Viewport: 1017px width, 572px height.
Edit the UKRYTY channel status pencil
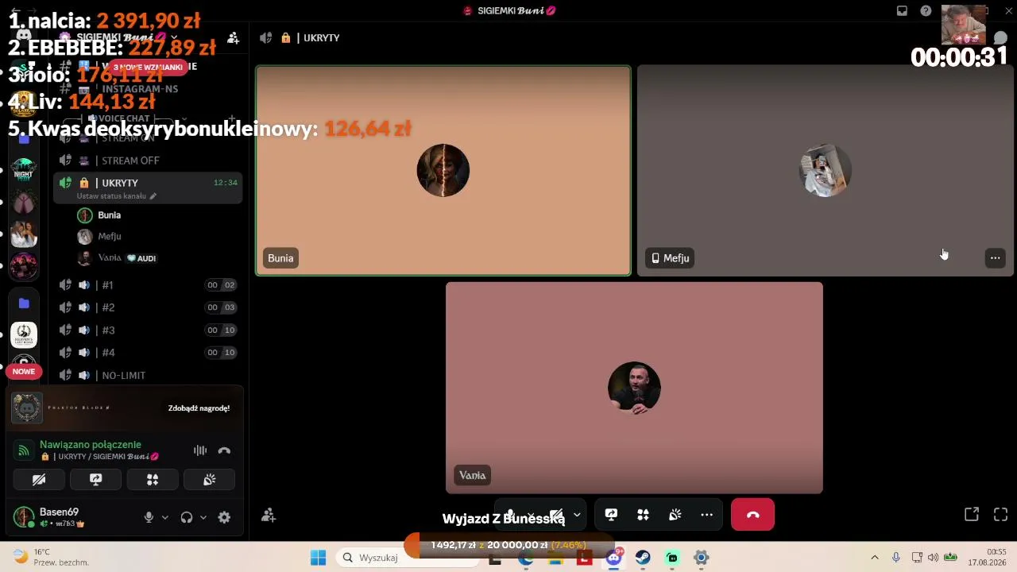point(153,196)
